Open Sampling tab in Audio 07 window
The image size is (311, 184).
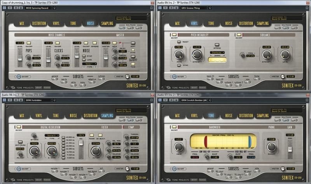pyautogui.click(x=263, y=116)
